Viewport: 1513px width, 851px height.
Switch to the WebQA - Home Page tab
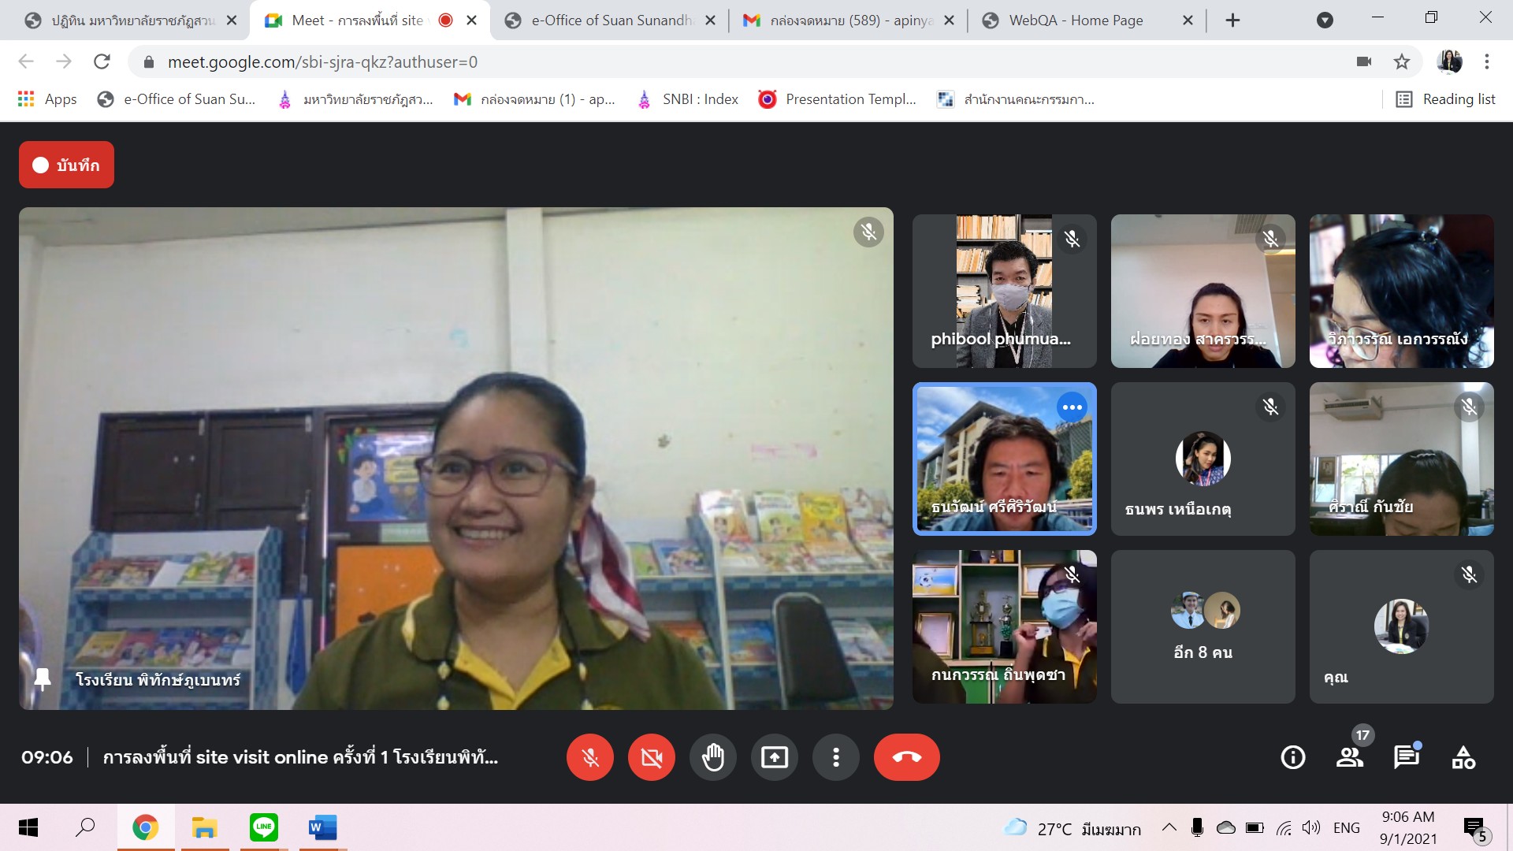click(x=1076, y=20)
